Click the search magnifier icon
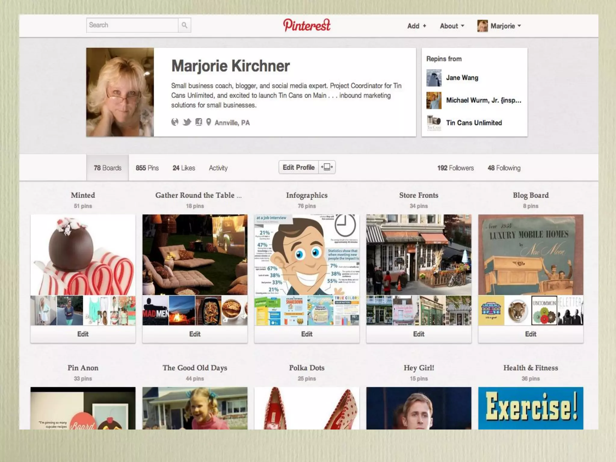The width and height of the screenshot is (616, 462). [x=184, y=25]
